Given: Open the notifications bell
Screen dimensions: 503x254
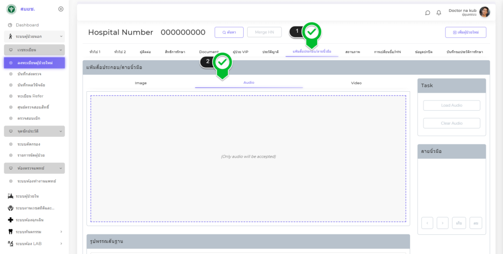Looking at the screenshot, I should (439, 13).
